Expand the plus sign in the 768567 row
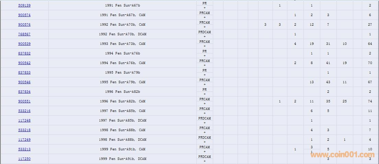This screenshot has width=379, height=164. [x=205, y=36]
